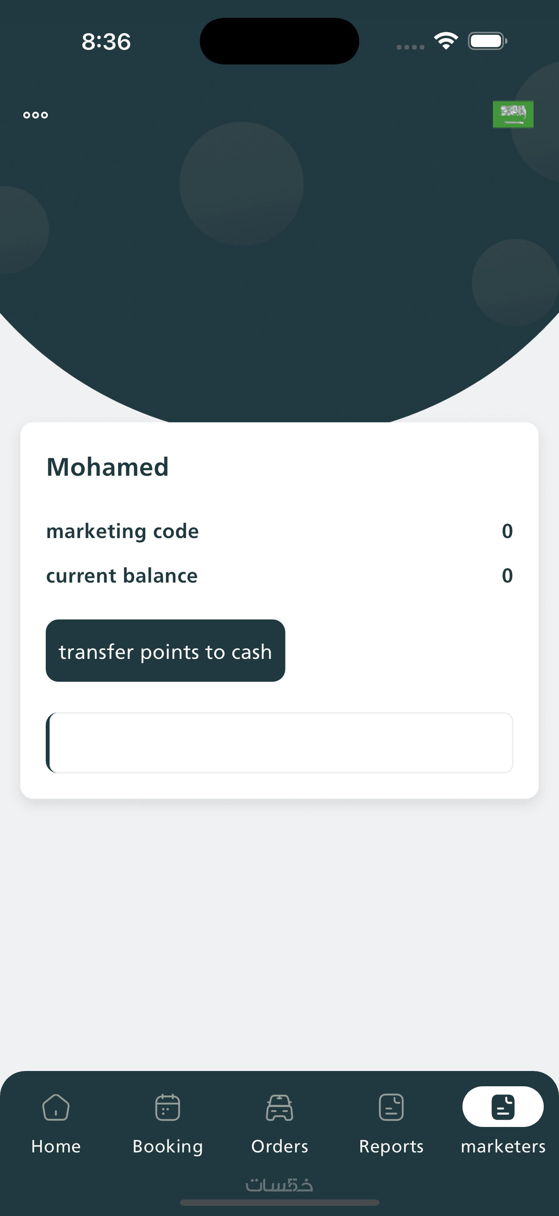
Task: Open the Reports tab label
Action: tap(391, 1146)
